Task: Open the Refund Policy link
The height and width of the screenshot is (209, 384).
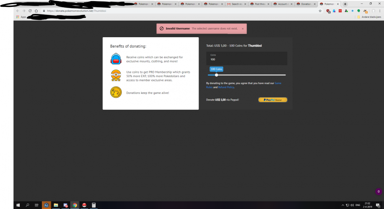Action: [x=226, y=87]
